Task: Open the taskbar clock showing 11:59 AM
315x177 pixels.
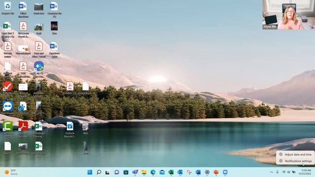Action: 305,172
